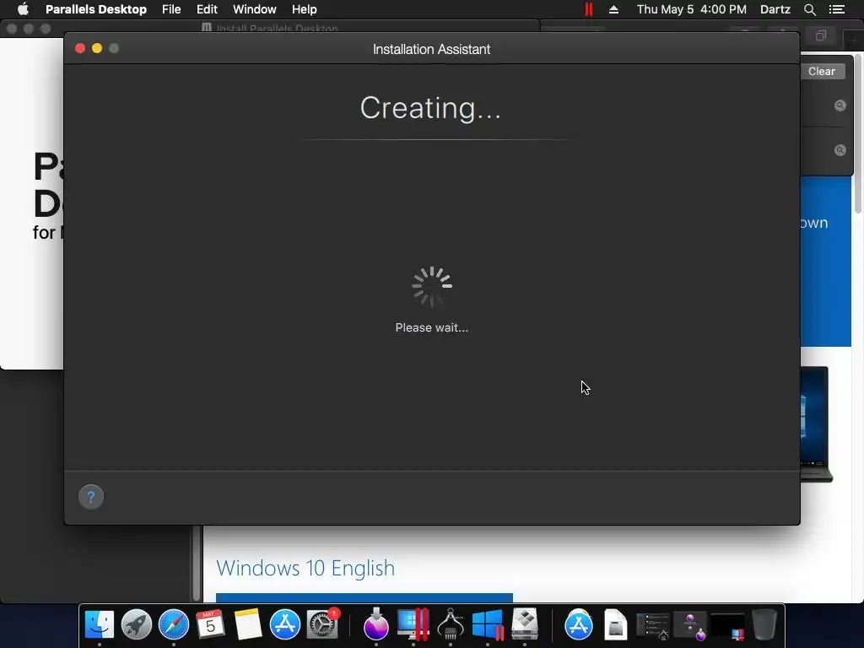
Task: Open Launchpad rocket in the Dock
Action: click(136, 624)
